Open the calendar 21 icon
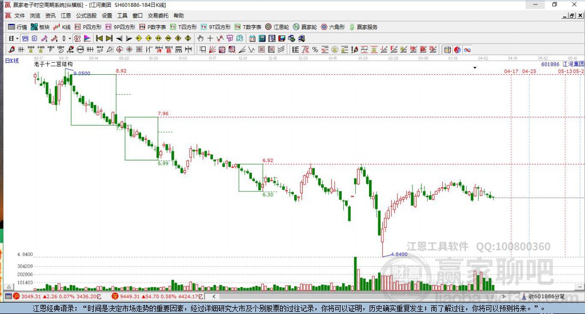Screen dimensions: 585x314 (252, 38)
